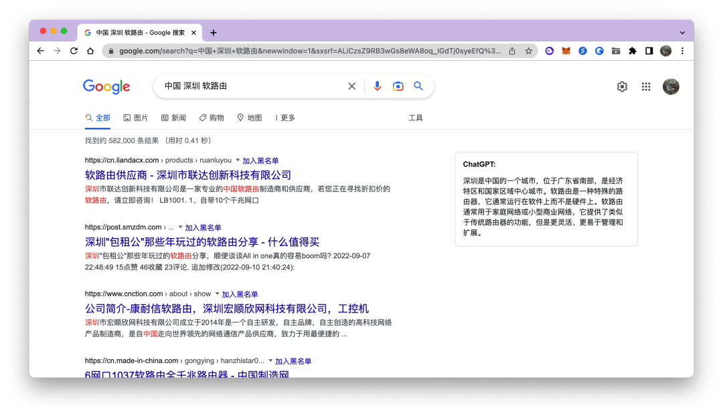Screen dimensions: 723x416
Task: Open the Chrome profile avatar in the toolbar
Action: (x=665, y=51)
